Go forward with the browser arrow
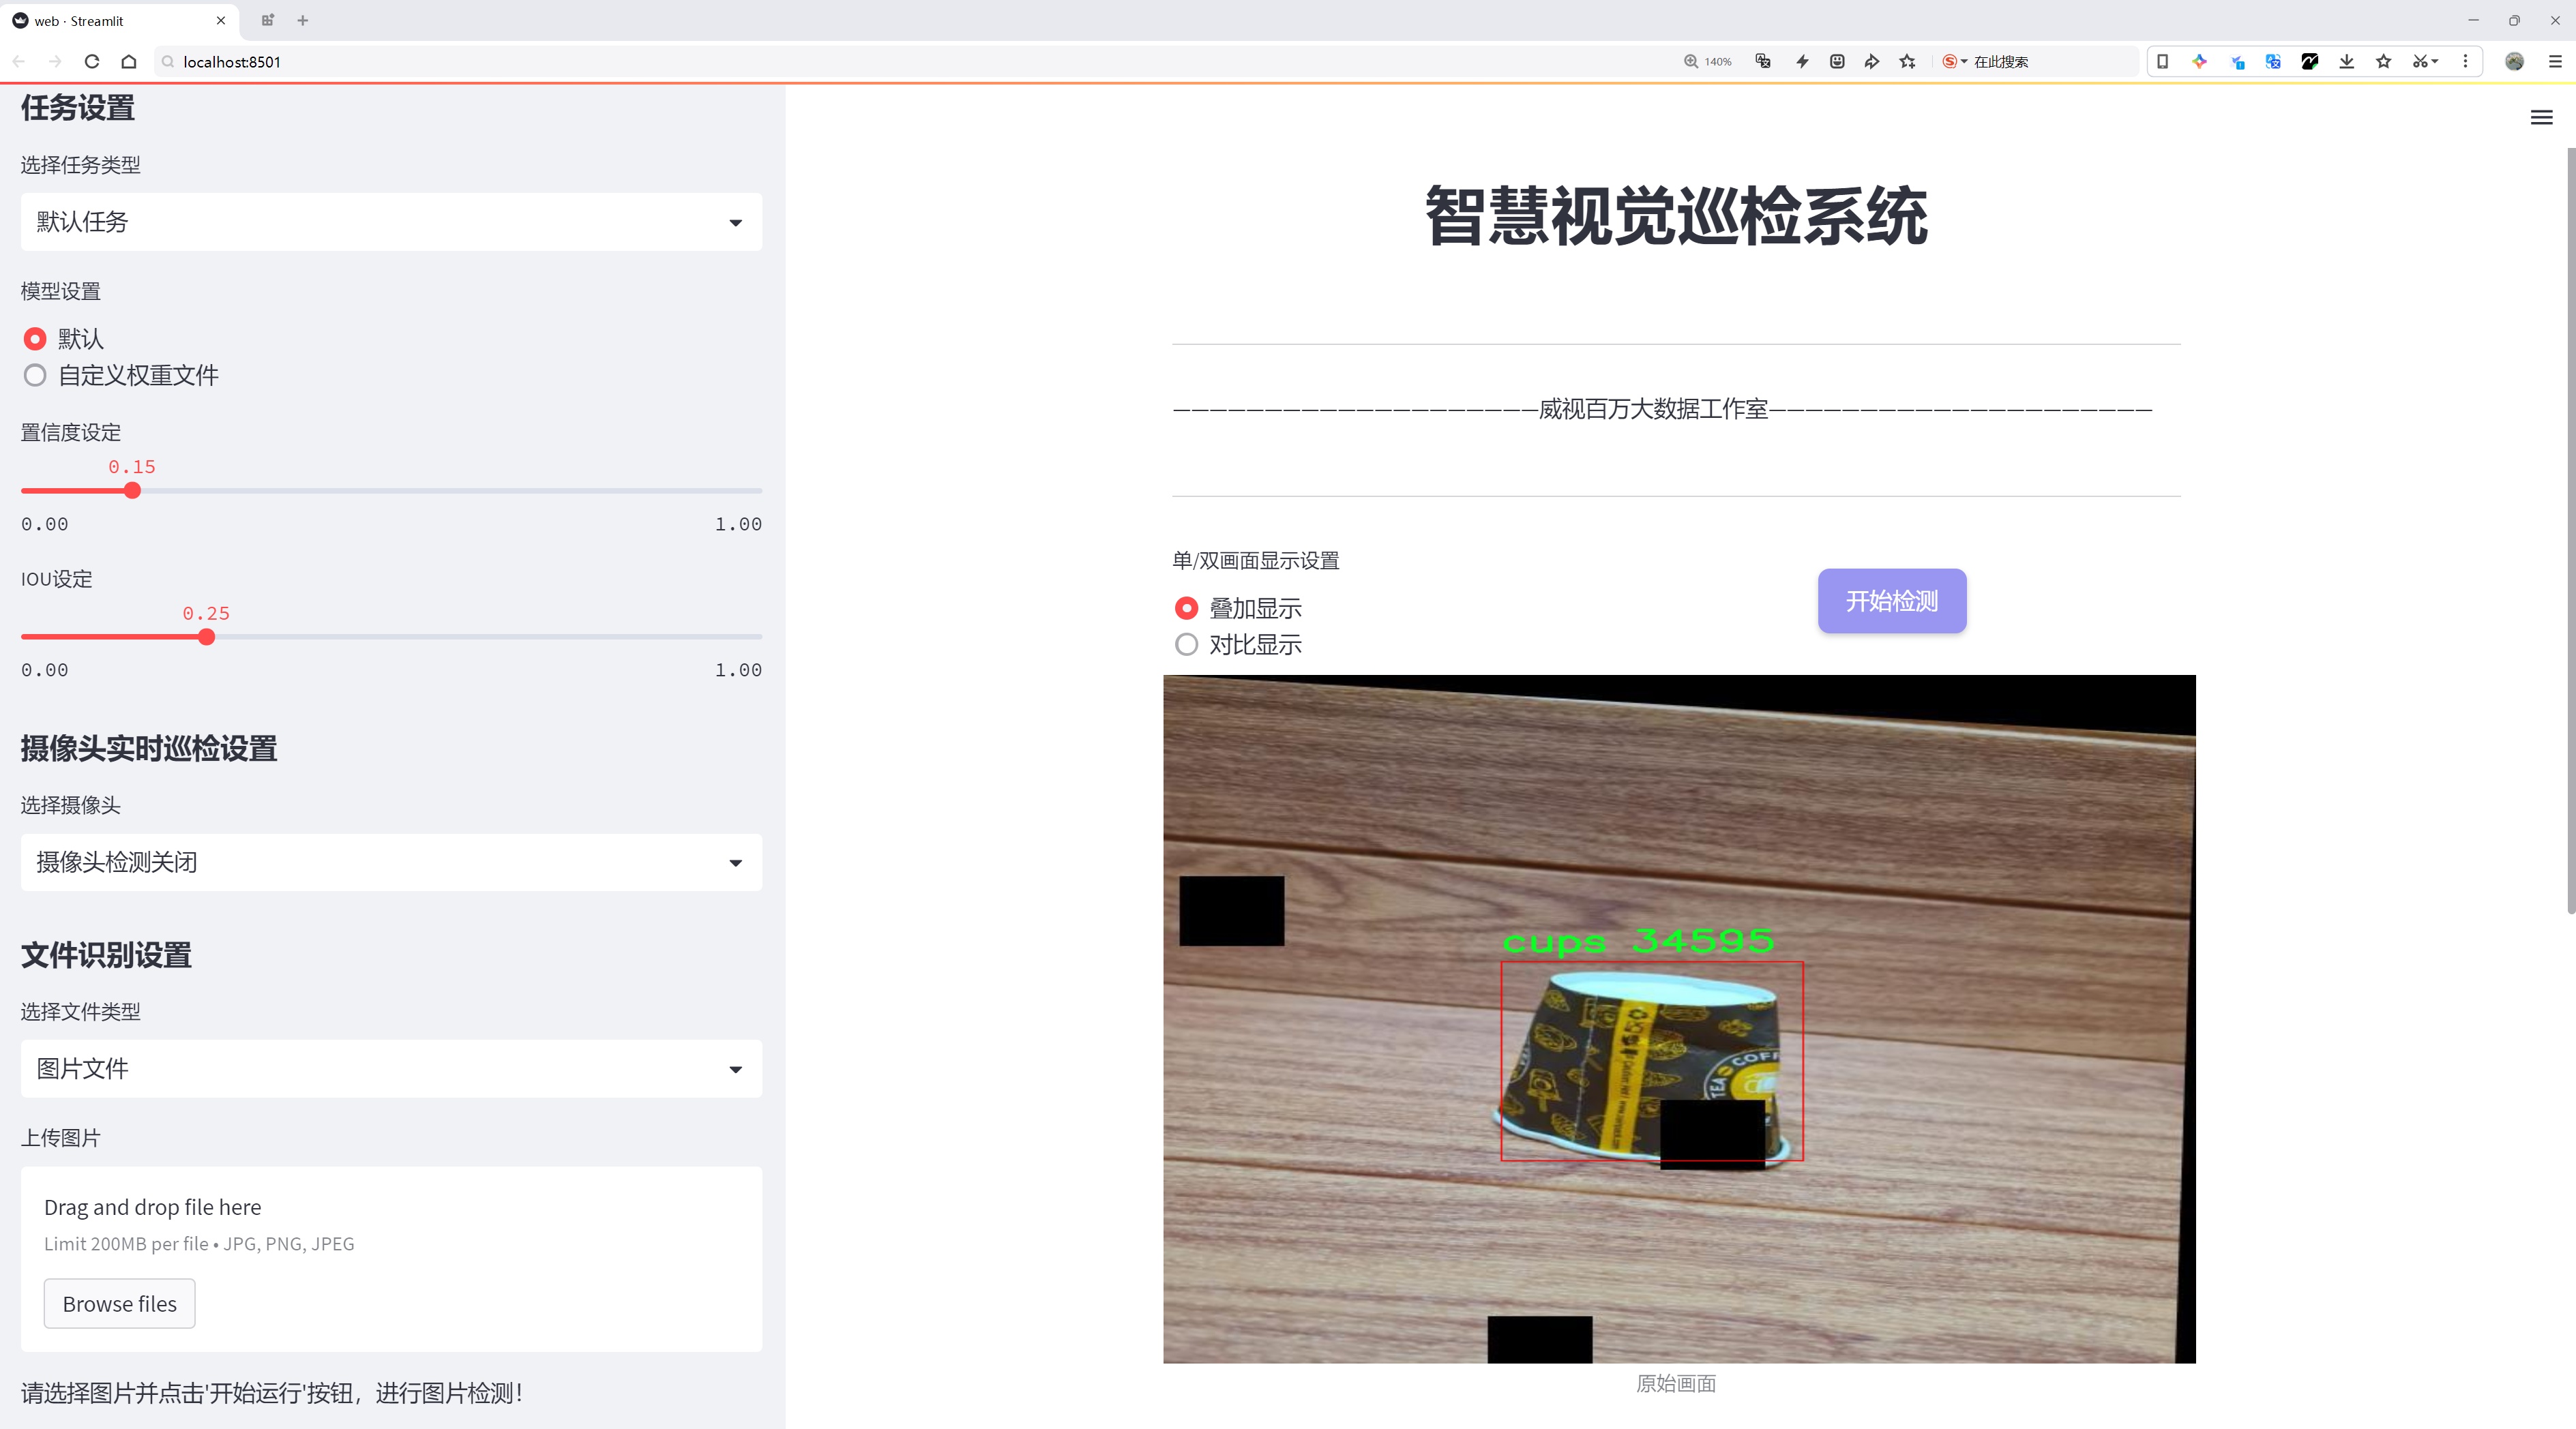 tap(55, 62)
